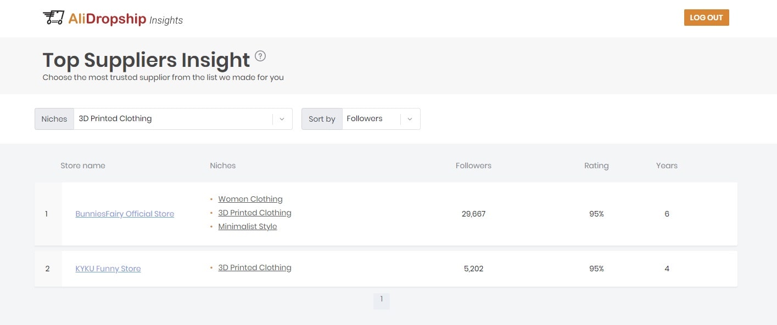Viewport: 777px width, 325px height.
Task: Click the Rating column header
Action: (596, 166)
